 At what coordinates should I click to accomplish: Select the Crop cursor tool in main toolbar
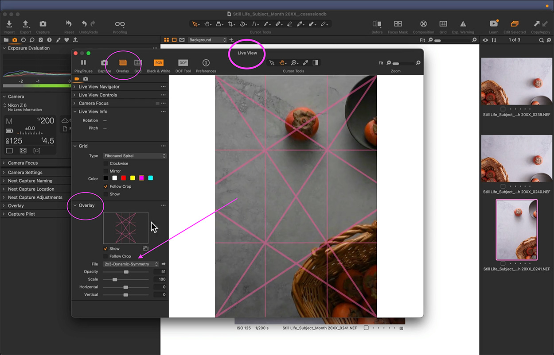[231, 24]
